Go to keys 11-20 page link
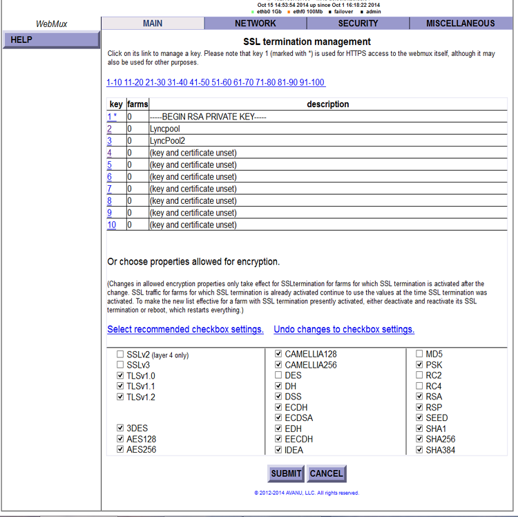 click(x=134, y=83)
